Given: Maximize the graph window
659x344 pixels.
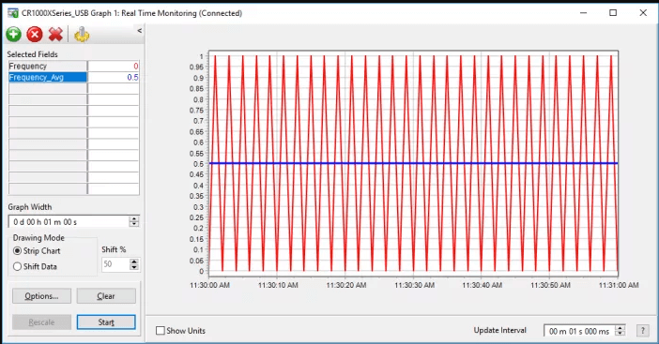Looking at the screenshot, I should [613, 13].
